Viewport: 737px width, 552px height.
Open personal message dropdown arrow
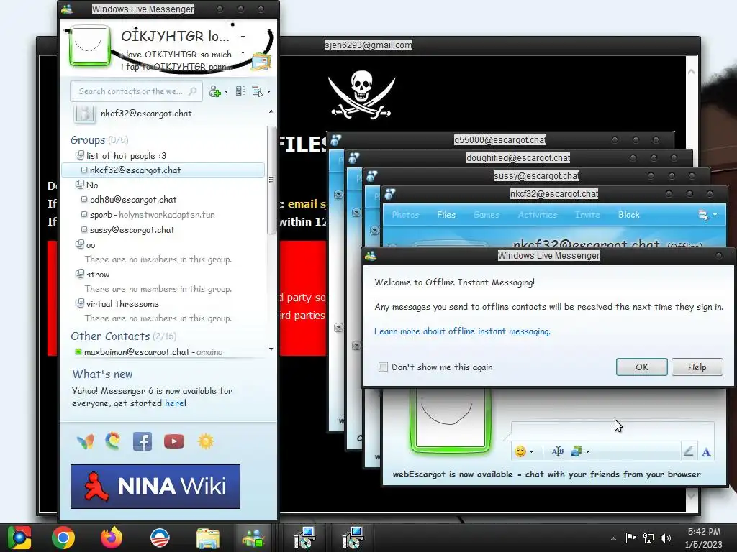243,52
